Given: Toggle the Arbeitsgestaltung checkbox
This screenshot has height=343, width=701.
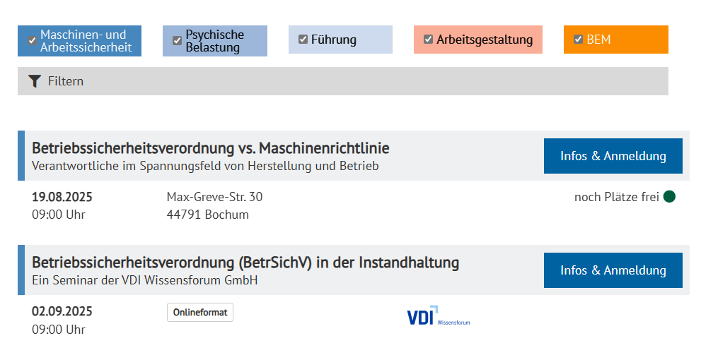Looking at the screenshot, I should pos(428,40).
